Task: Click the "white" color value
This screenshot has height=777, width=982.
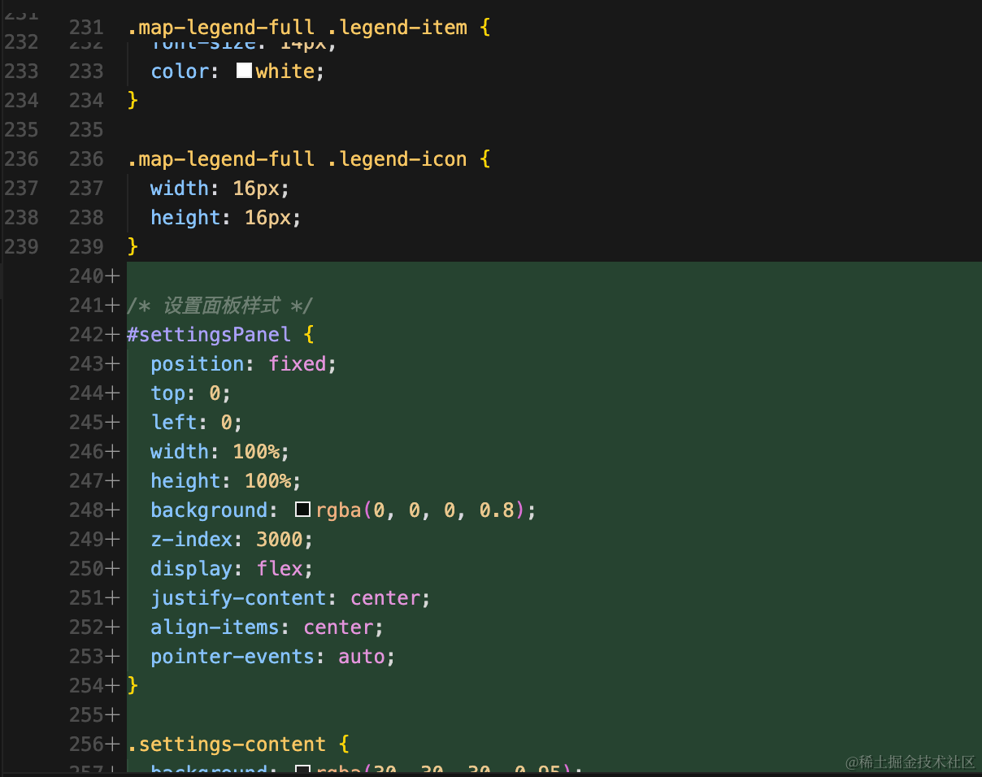Action: coord(285,71)
